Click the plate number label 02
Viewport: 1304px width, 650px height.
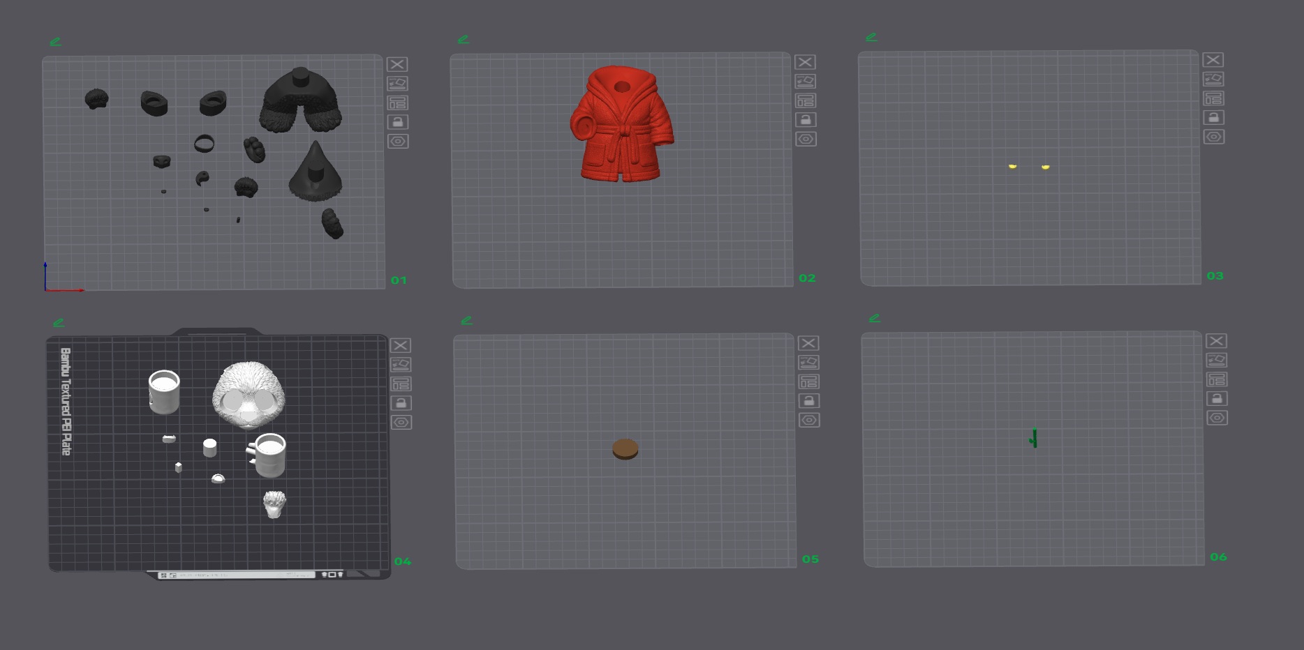point(807,278)
